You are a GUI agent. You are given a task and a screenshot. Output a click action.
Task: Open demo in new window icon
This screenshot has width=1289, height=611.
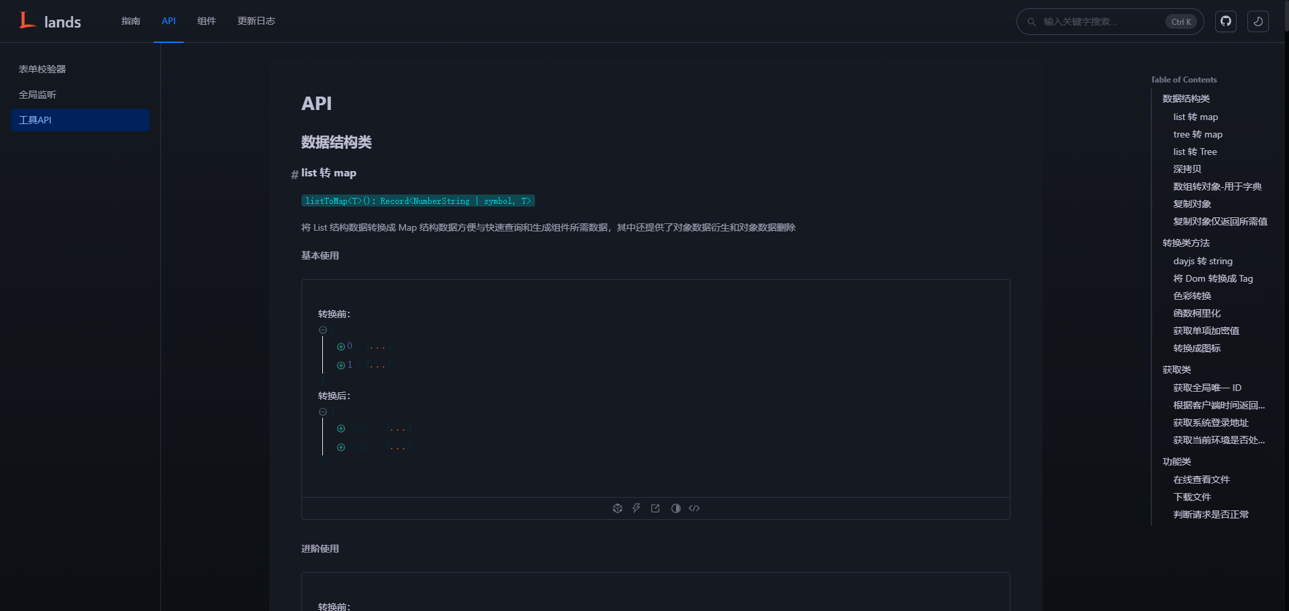click(655, 508)
